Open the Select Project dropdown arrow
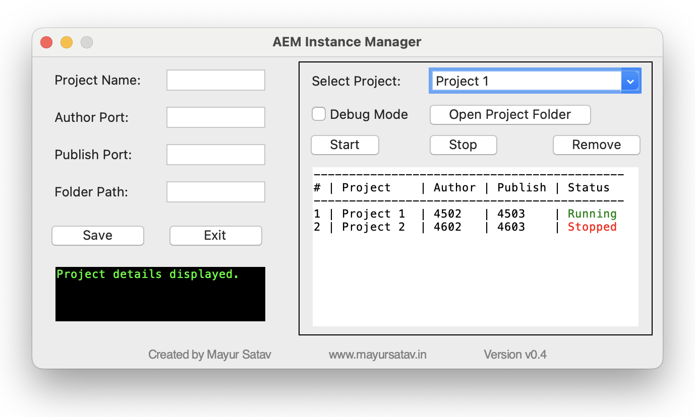This screenshot has height=417, width=695. point(630,81)
